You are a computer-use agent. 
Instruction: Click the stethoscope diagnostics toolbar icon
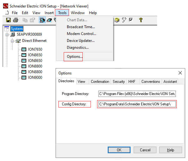coord(124,20)
